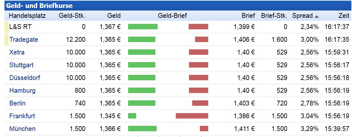
Task: Sort by the Brief column header
Action: (x=248, y=16)
